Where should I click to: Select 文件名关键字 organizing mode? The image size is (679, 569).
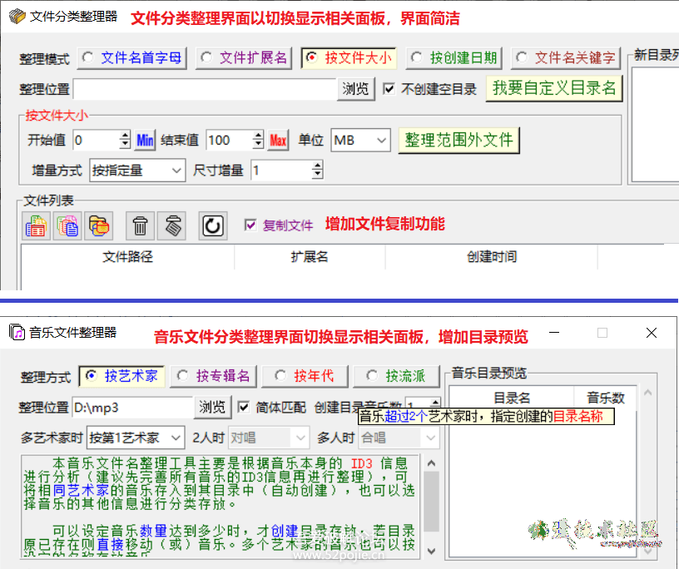point(566,58)
